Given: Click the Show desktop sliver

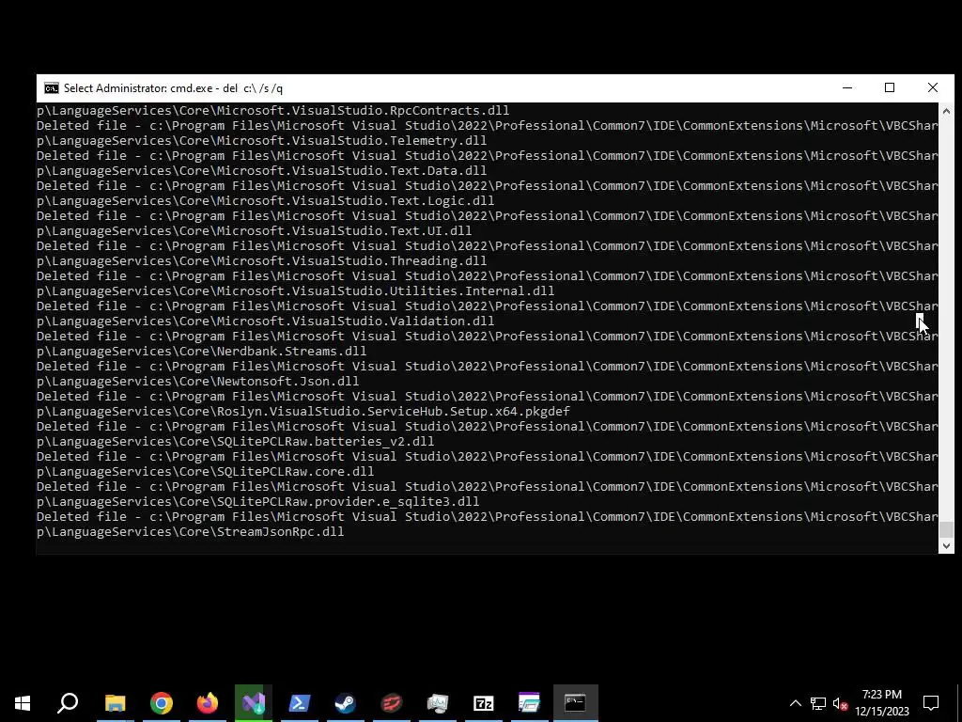Looking at the screenshot, I should point(959,703).
